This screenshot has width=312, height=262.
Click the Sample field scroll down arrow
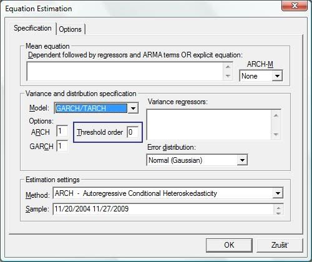(x=278, y=213)
